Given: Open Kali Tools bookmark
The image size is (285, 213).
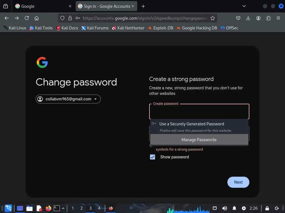Looking at the screenshot, I should coord(41,28).
